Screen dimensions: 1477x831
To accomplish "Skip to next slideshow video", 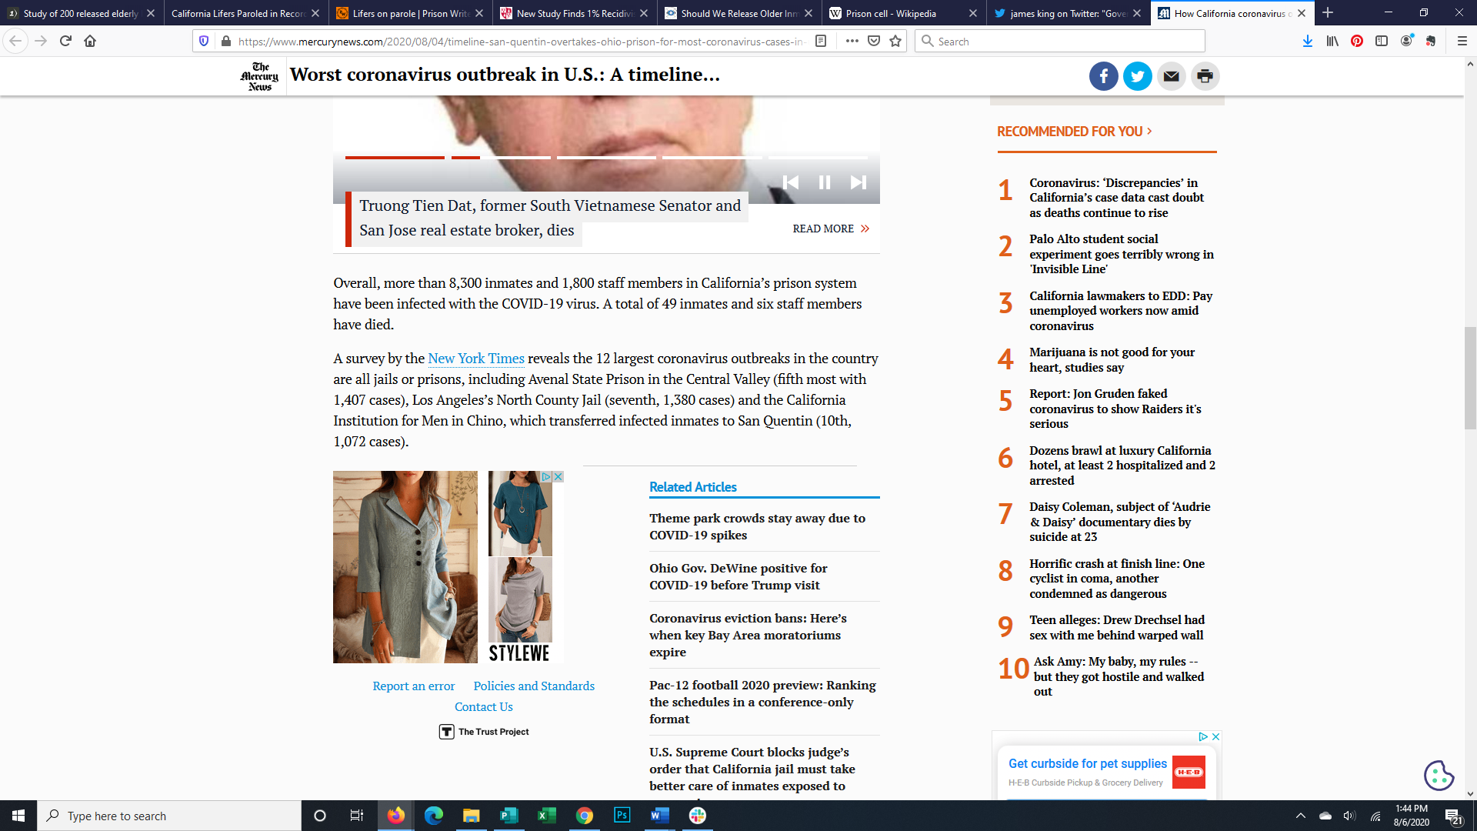I will pos(858,182).
